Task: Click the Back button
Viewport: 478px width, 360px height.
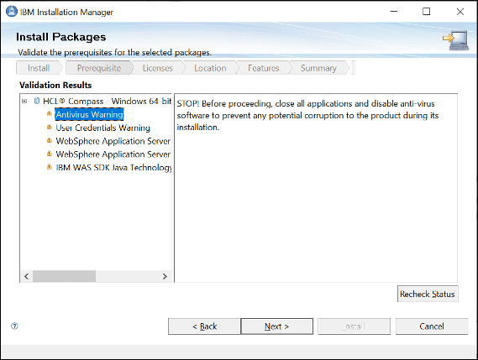Action: [204, 326]
